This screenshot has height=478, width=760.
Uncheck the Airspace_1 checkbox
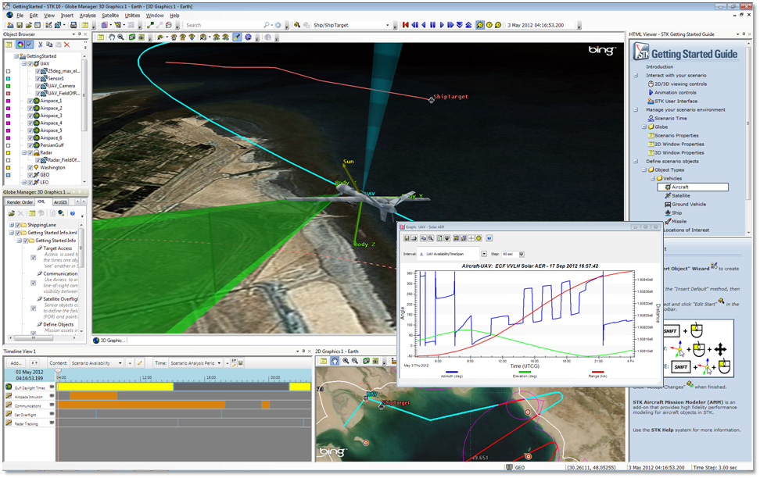30,101
